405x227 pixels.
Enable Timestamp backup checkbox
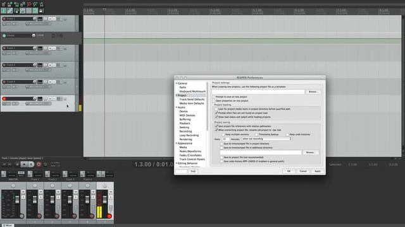(256, 134)
